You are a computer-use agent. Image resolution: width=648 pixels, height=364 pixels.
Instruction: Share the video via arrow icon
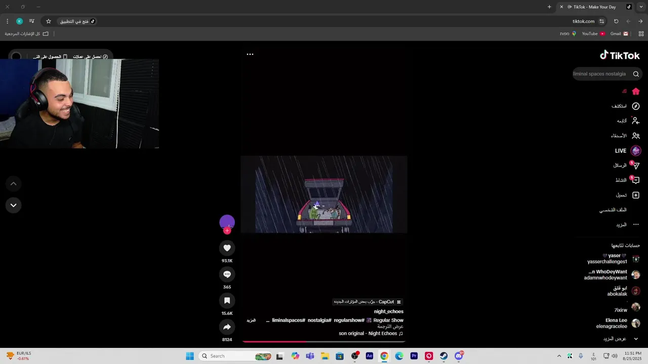[x=227, y=327]
